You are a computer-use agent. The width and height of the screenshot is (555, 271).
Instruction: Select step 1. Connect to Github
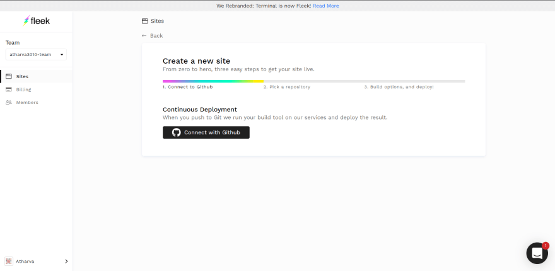[x=187, y=87]
